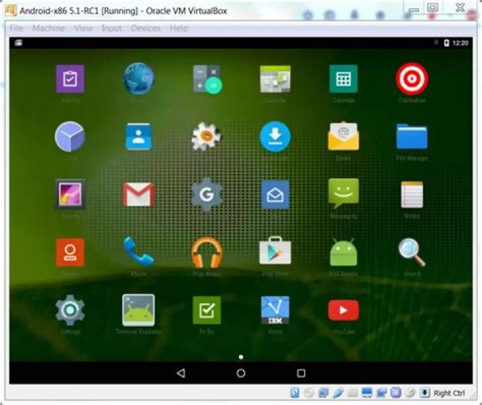Open the Play Store app
The width and height of the screenshot is (482, 405).
(275, 251)
